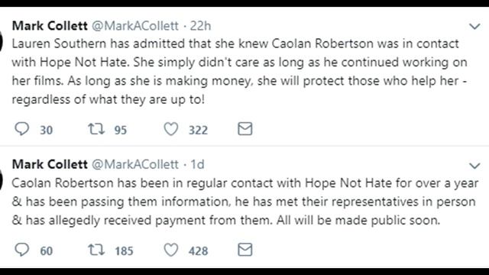The image size is (489, 275).
Task: Open the second tweet's text body
Action: tap(245, 202)
